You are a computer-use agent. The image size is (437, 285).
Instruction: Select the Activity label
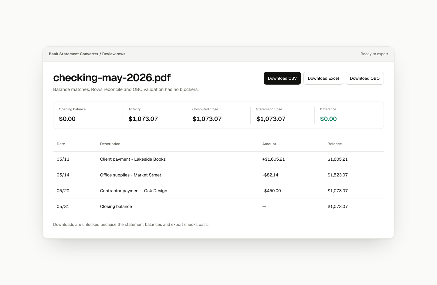(134, 109)
